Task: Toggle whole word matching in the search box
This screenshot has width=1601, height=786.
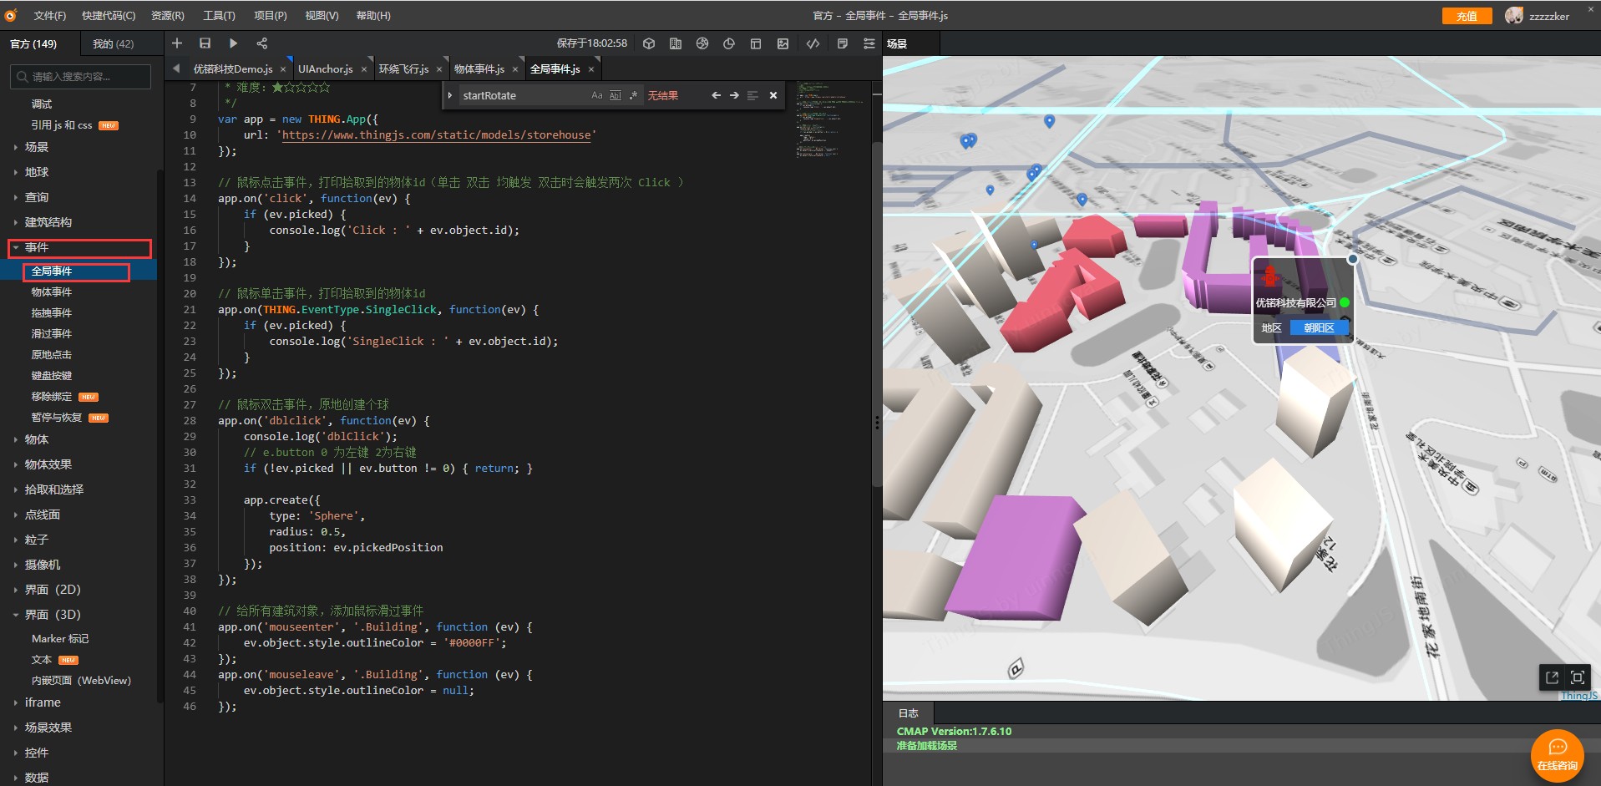Action: point(615,96)
